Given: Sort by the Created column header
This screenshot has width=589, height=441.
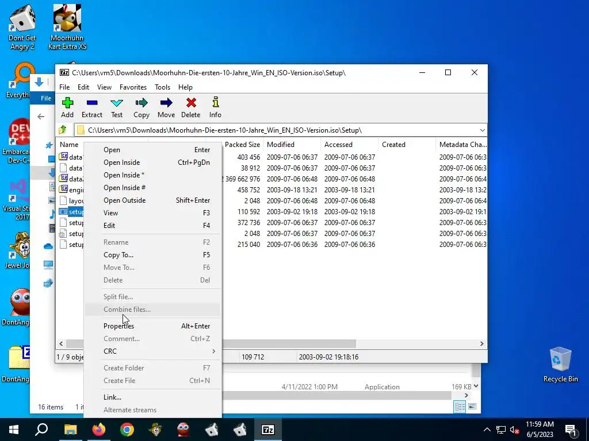Looking at the screenshot, I should click(407, 144).
